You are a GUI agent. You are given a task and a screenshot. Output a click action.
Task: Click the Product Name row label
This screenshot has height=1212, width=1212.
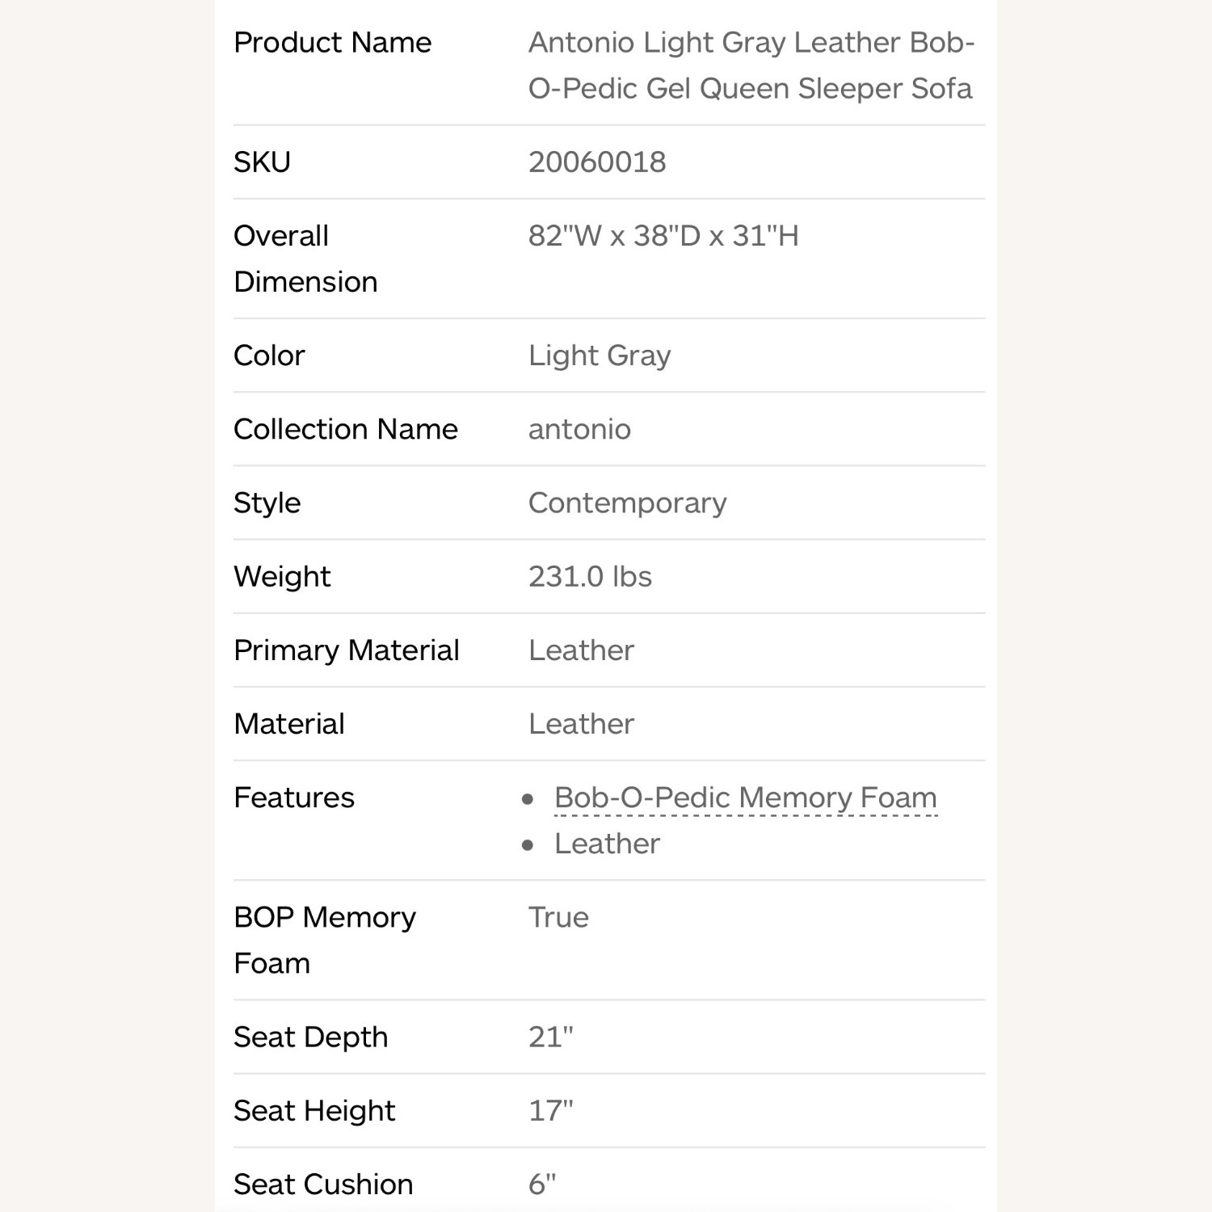[332, 43]
